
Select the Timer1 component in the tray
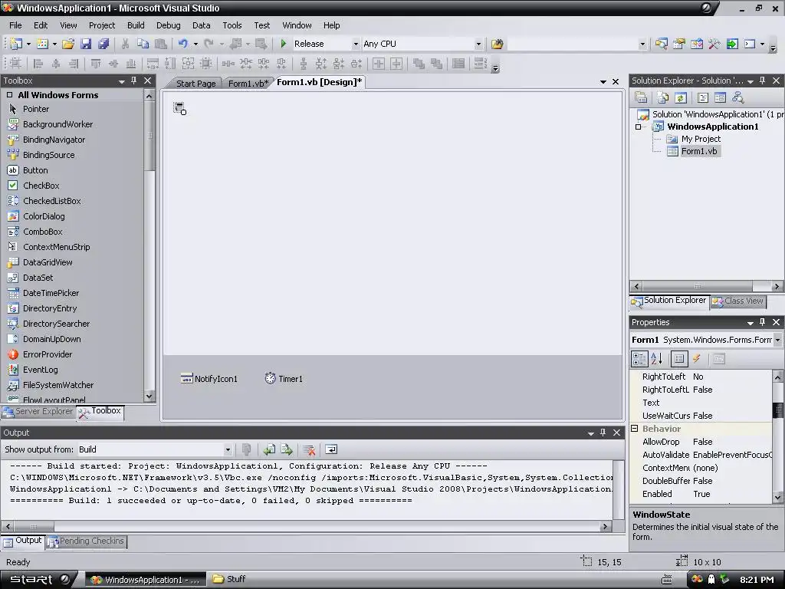tap(284, 379)
